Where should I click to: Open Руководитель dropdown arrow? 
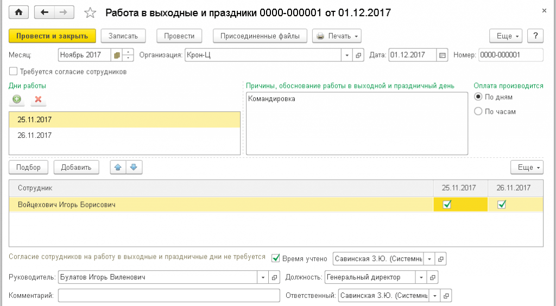[x=262, y=277]
